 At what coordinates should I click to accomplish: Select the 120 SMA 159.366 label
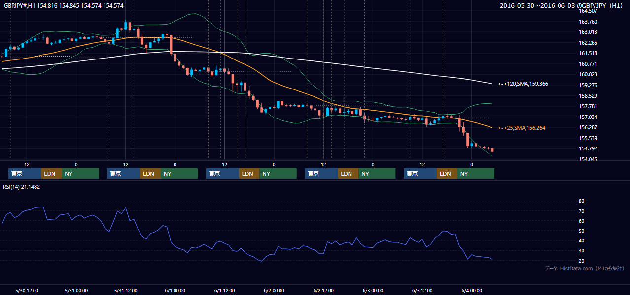523,84
